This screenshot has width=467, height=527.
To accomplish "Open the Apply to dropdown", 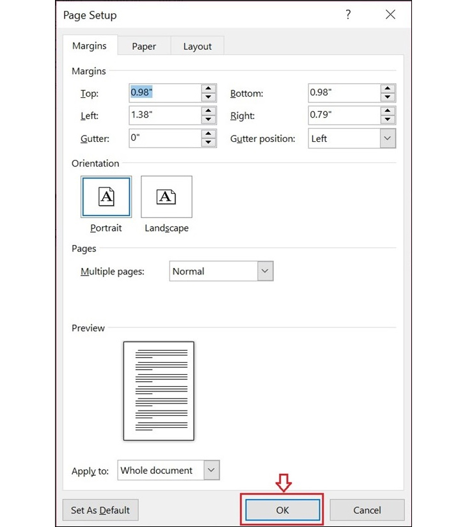I will [x=211, y=470].
